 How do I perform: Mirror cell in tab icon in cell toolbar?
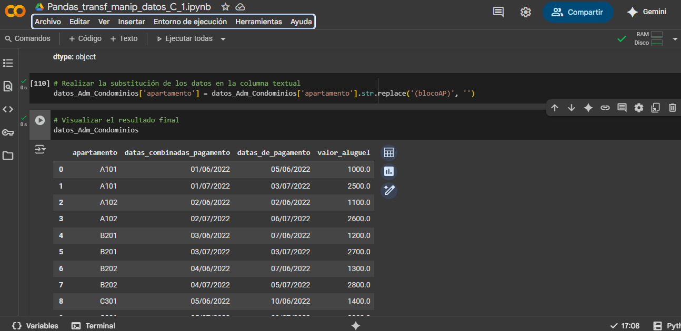(x=656, y=108)
